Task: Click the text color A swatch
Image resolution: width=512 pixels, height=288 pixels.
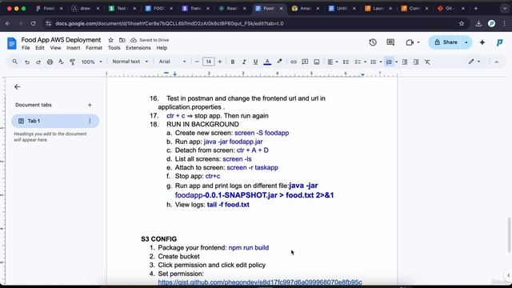Action: [x=267, y=62]
